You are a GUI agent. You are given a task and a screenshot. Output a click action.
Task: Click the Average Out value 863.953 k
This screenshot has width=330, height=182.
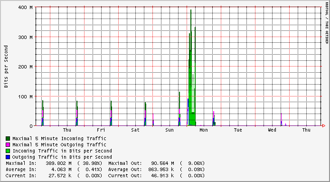click(161, 169)
